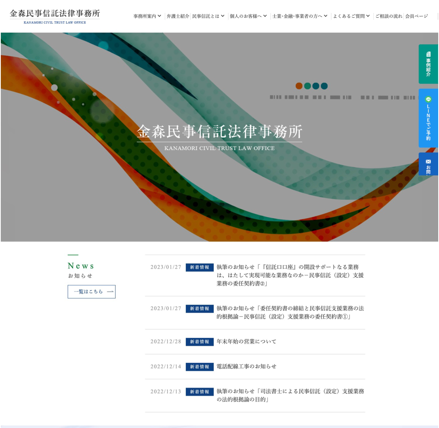Open the ご相談の流れ menu item

[389, 16]
